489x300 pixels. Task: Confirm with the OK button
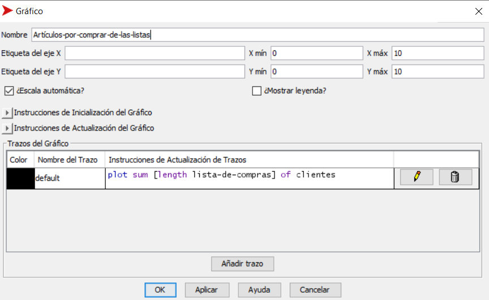160,290
